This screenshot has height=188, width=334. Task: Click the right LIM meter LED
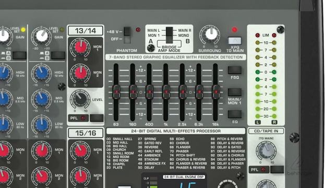click(x=274, y=35)
